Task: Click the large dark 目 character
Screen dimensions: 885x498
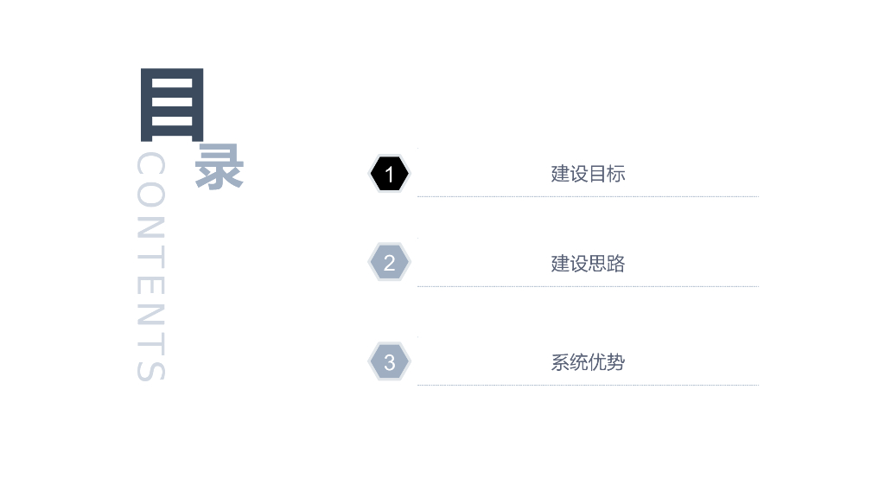Action: coord(172,104)
